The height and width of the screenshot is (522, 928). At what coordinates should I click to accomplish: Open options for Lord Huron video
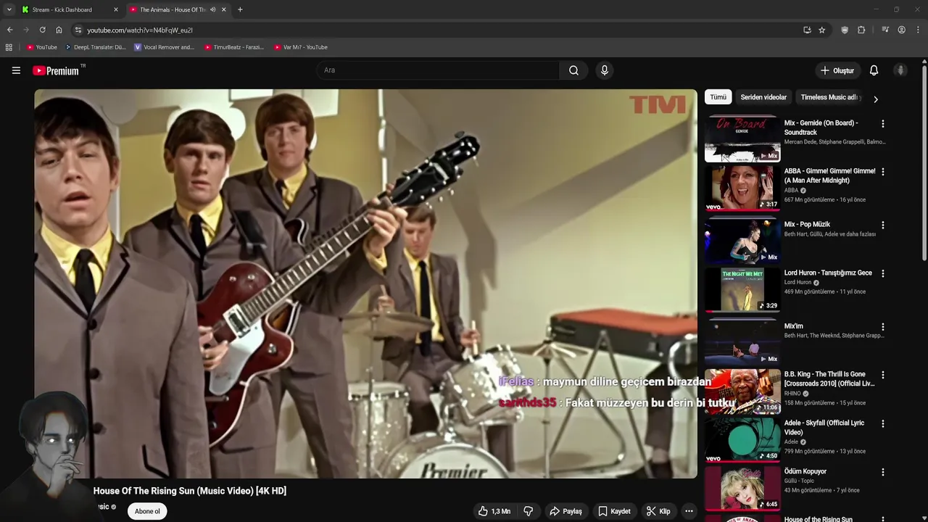(882, 273)
